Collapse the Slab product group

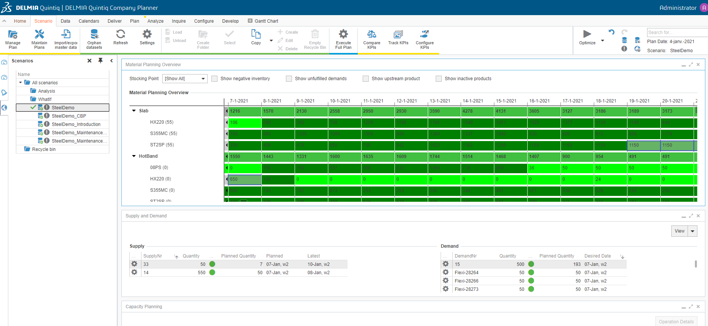tap(134, 111)
